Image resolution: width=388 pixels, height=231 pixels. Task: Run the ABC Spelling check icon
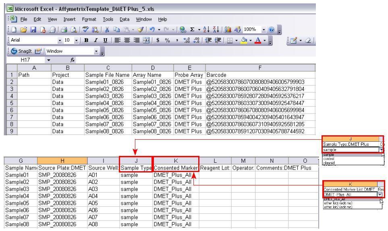click(x=85, y=29)
